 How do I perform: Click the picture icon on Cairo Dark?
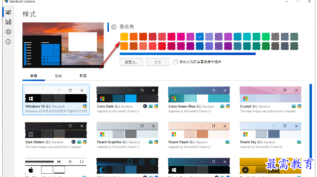click(151, 106)
